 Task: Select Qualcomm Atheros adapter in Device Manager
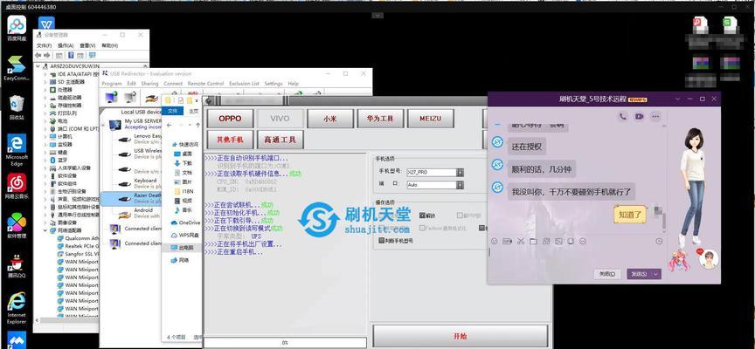(x=77, y=238)
